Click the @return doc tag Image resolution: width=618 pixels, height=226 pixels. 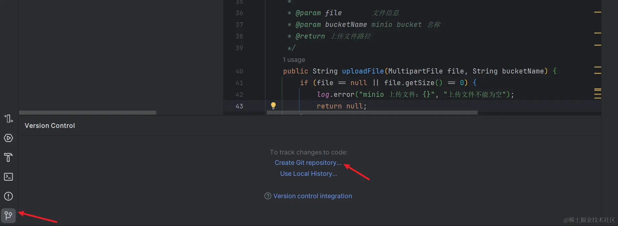[x=310, y=36]
